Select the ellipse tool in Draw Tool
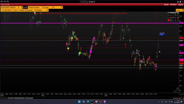Image resolution: width=184 pixels, height=104 pixels. (171, 18)
